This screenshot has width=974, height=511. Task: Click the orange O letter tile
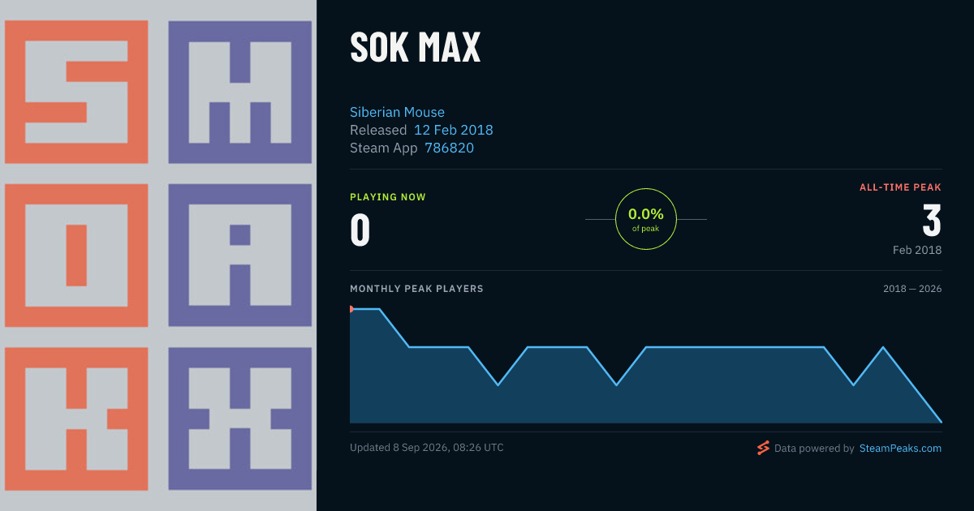tap(76, 255)
